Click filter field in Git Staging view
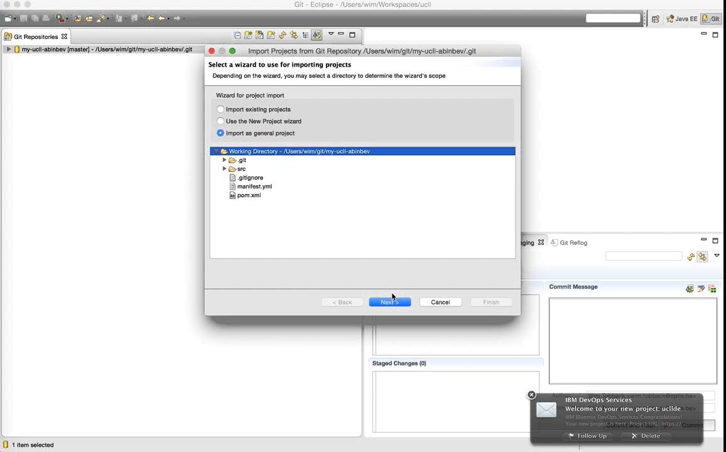This screenshot has height=452, width=726. pyautogui.click(x=644, y=256)
